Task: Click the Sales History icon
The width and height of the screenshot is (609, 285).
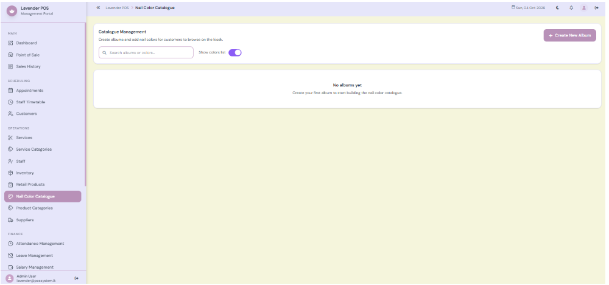Action: click(10, 67)
